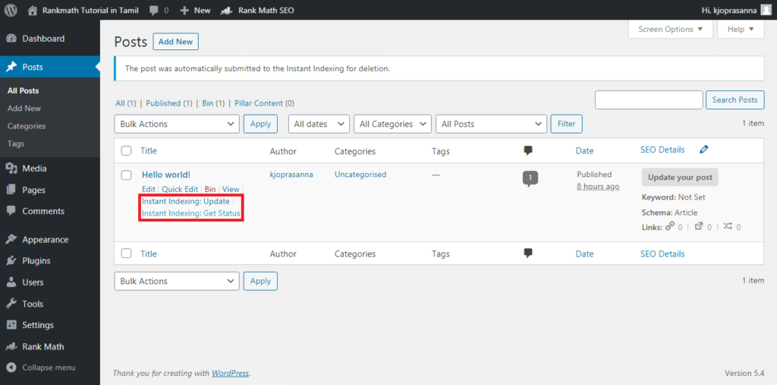Click the incoming links shuffle icon
This screenshot has width=777, height=385.
click(x=728, y=226)
